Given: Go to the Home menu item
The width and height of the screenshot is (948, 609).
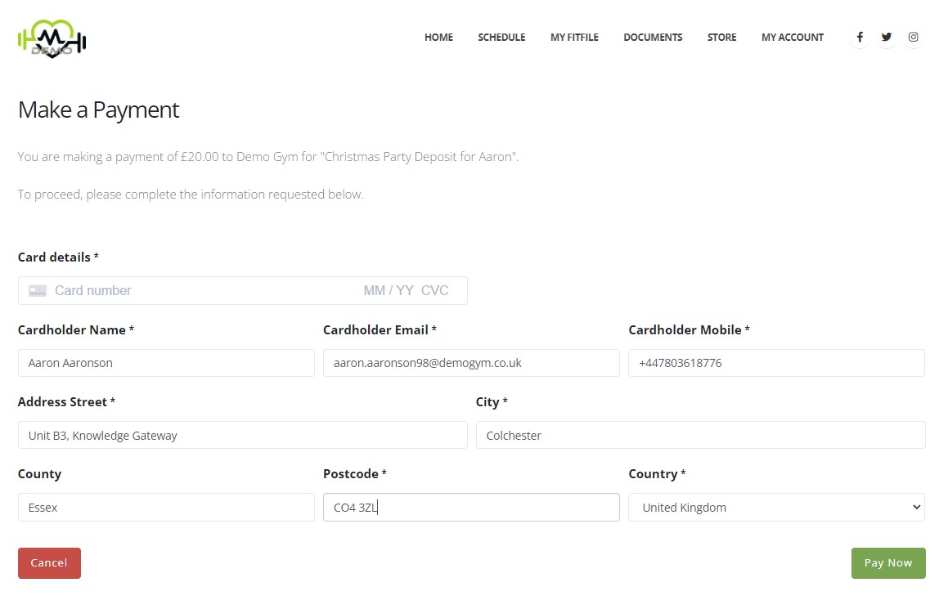Looking at the screenshot, I should (x=438, y=38).
